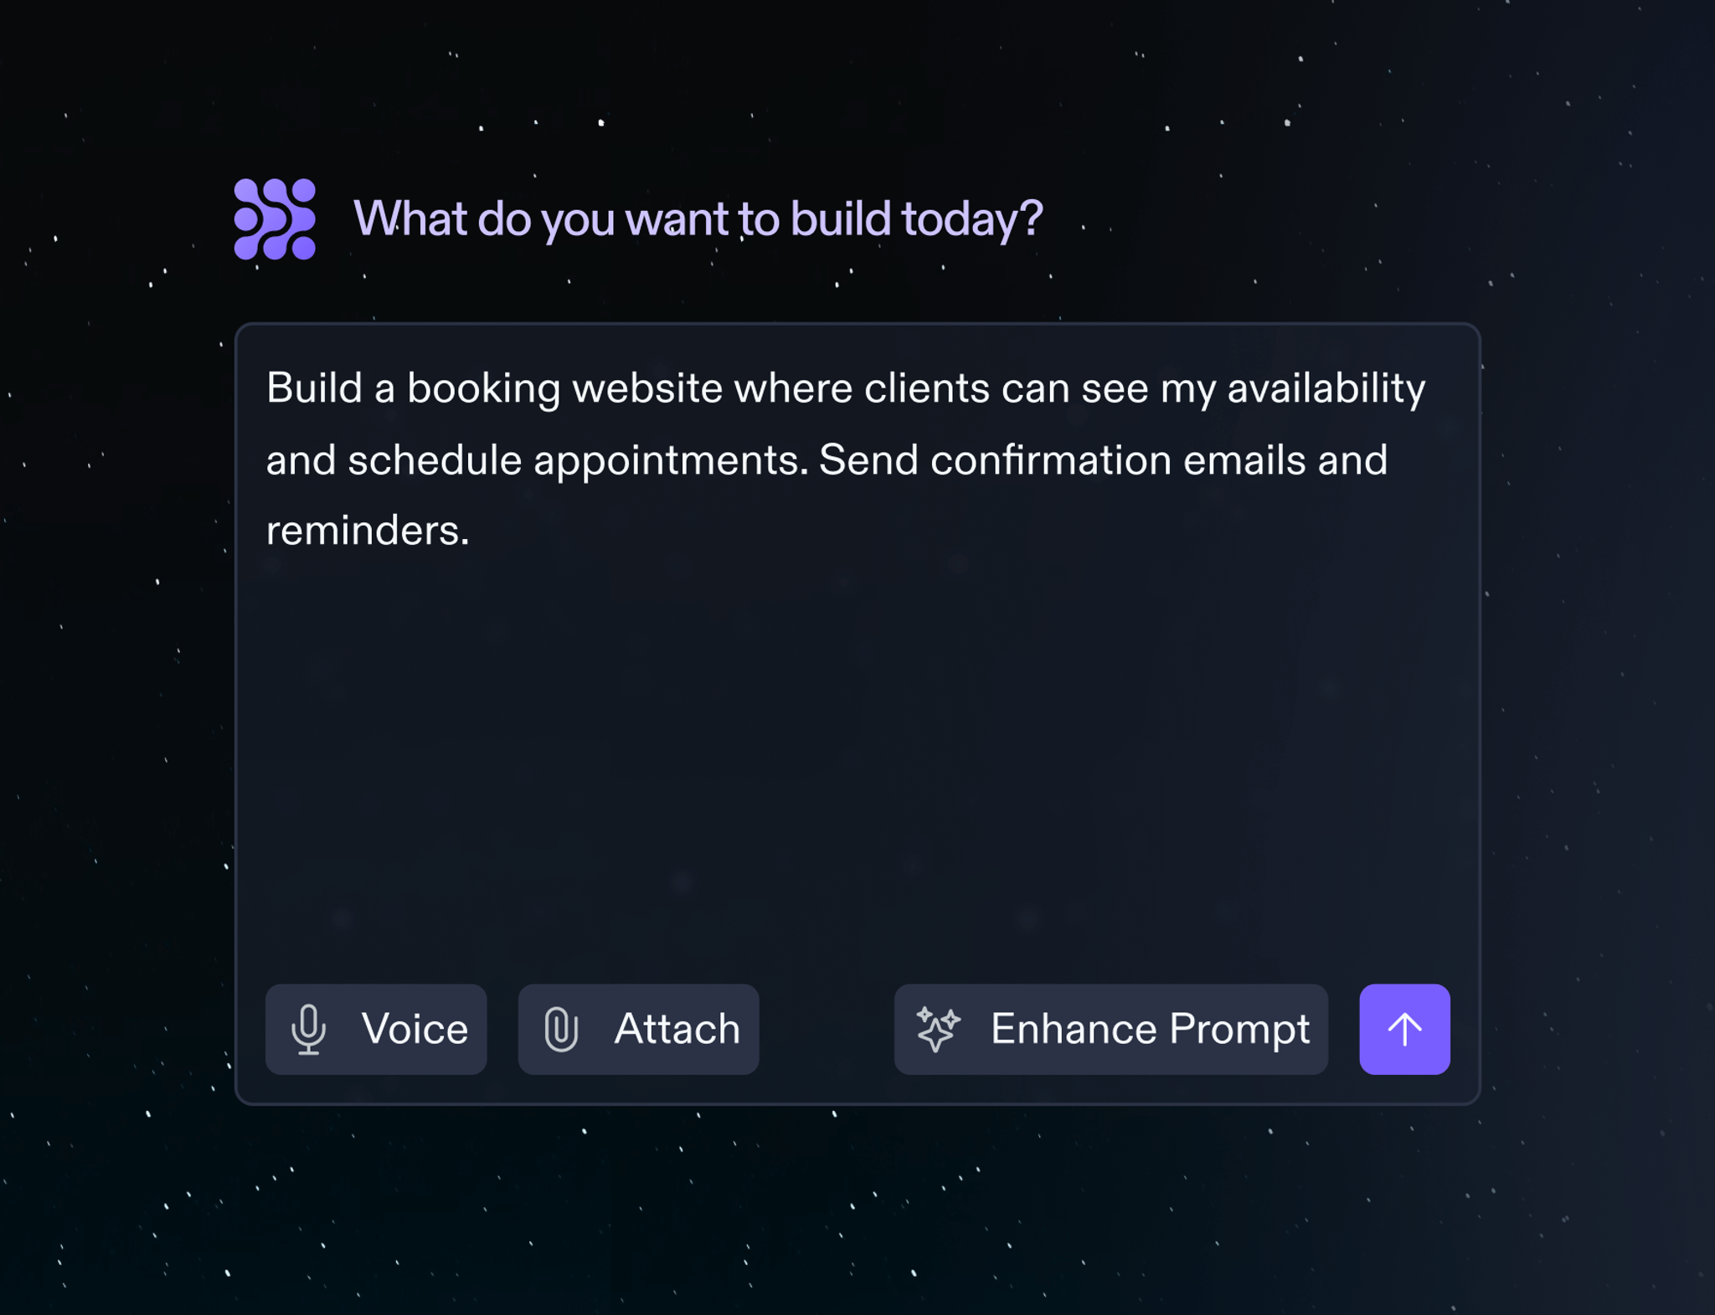Start voice dictation using Voice control

point(376,1029)
